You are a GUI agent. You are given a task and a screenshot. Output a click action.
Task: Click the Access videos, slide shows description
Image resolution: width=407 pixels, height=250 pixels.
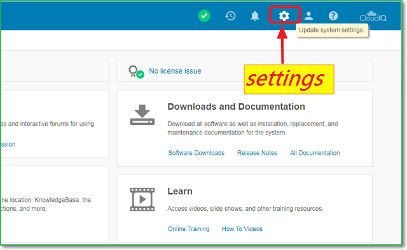245,209
